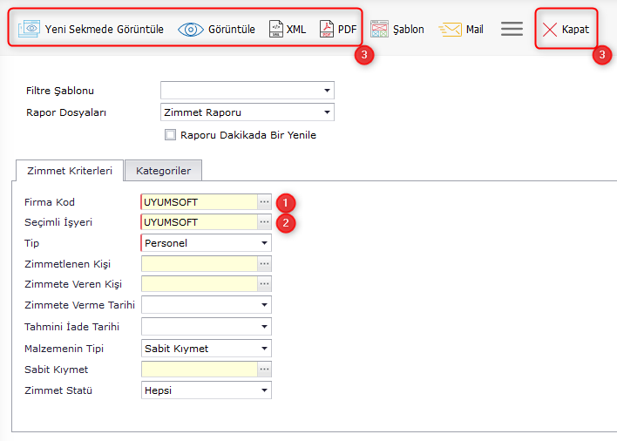Click the Sabit Kıymet lookup ellipsis button
The image size is (617, 441).
pos(264,370)
